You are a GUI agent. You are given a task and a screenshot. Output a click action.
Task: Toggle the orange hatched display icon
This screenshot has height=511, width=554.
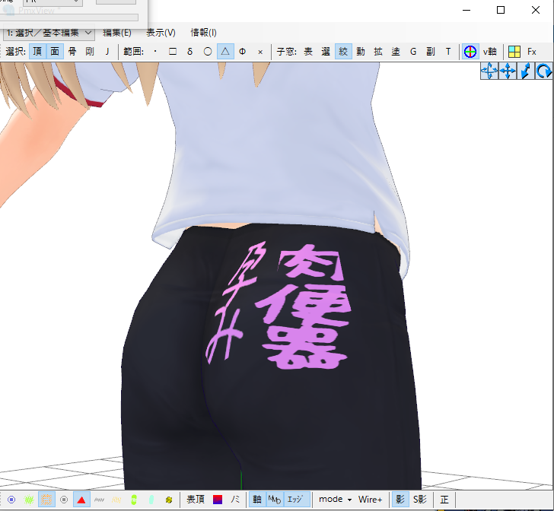coord(46,500)
